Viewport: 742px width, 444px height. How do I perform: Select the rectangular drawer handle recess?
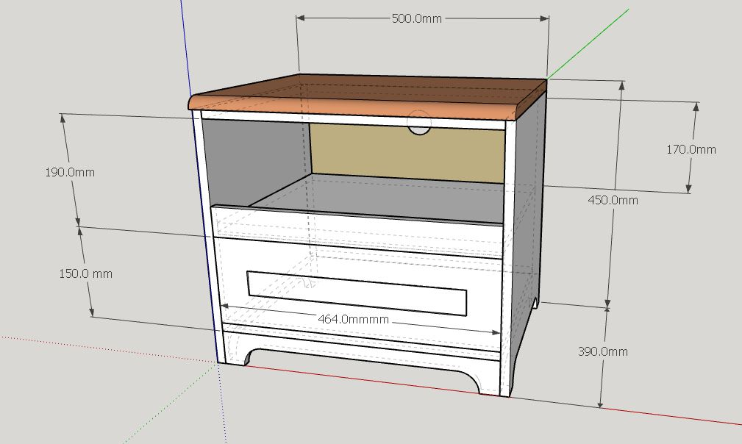357,293
